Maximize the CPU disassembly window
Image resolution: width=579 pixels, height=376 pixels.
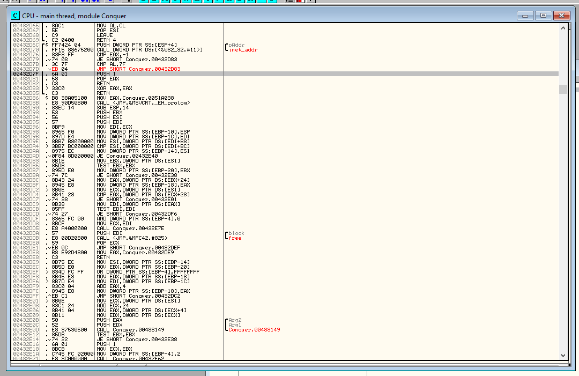pyautogui.click(x=544, y=16)
